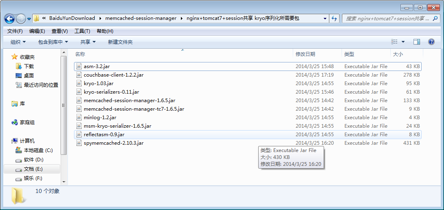Toggle the preview pane icon
This screenshot has width=444, height=210.
416,42
